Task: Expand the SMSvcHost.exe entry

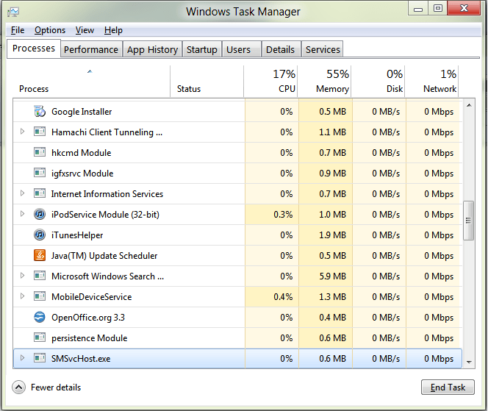Action: click(x=22, y=357)
